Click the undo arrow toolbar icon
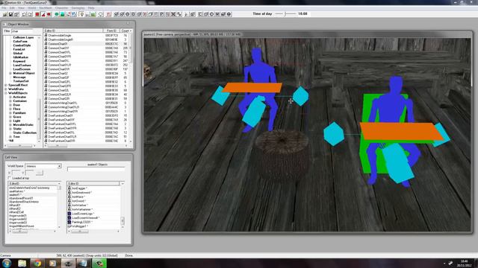 (24, 14)
